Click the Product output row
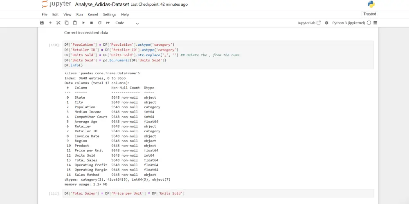409x204 pixels. 111,146
